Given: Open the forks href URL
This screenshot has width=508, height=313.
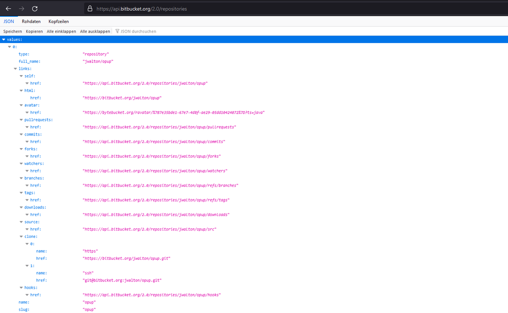Looking at the screenshot, I should click(x=152, y=156).
